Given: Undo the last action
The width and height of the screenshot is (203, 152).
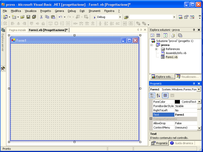Looking at the screenshot, I should tap(60, 17).
